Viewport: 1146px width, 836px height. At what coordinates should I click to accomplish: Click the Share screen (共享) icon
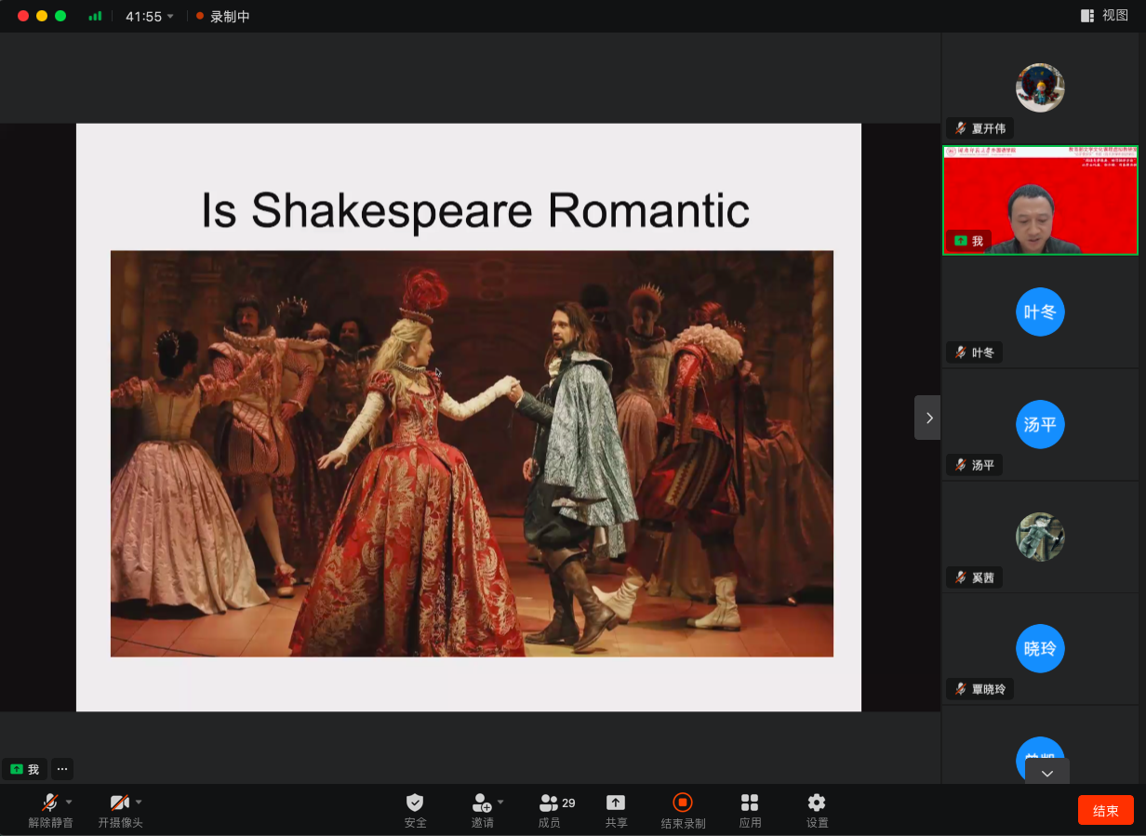[x=616, y=803]
